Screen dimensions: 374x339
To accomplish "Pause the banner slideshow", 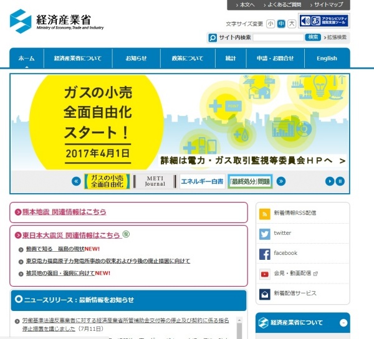I will pos(340,181).
